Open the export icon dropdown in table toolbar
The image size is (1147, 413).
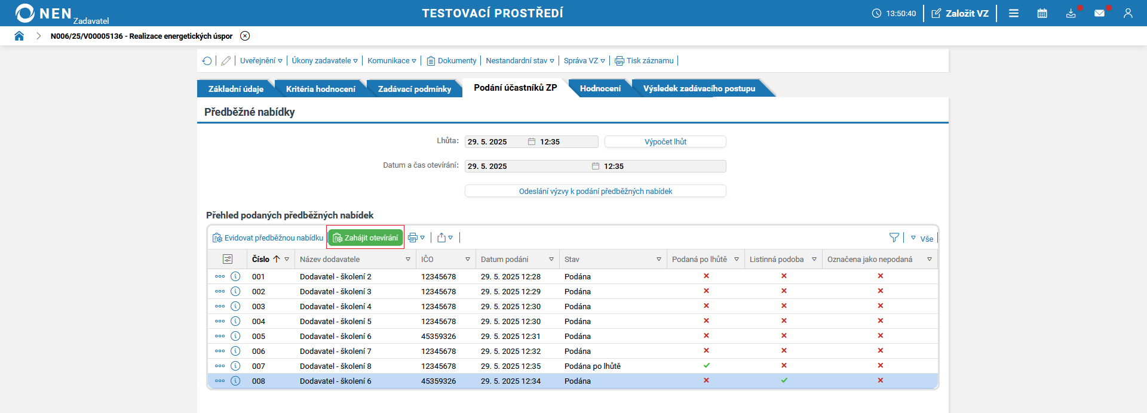click(x=444, y=238)
